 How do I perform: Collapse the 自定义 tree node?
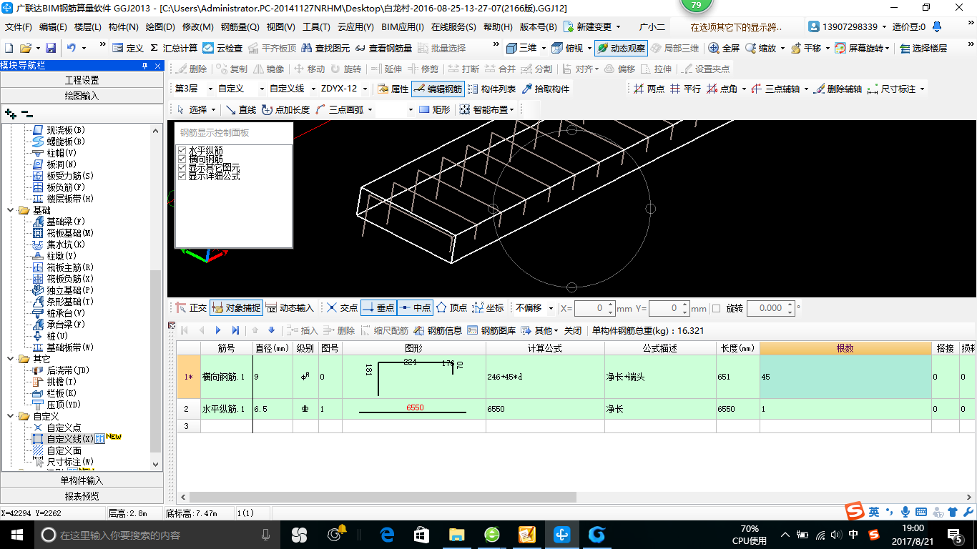(11, 416)
